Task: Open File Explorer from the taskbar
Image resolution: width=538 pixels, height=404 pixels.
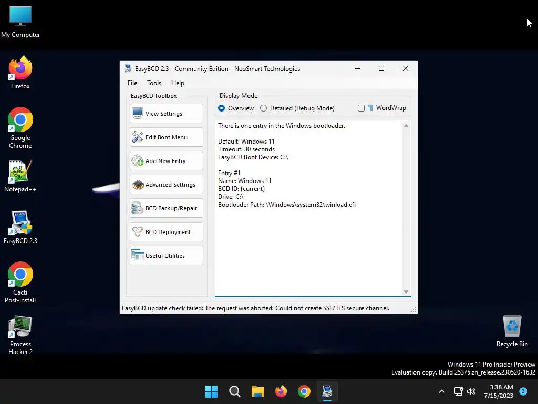Action: [257, 391]
